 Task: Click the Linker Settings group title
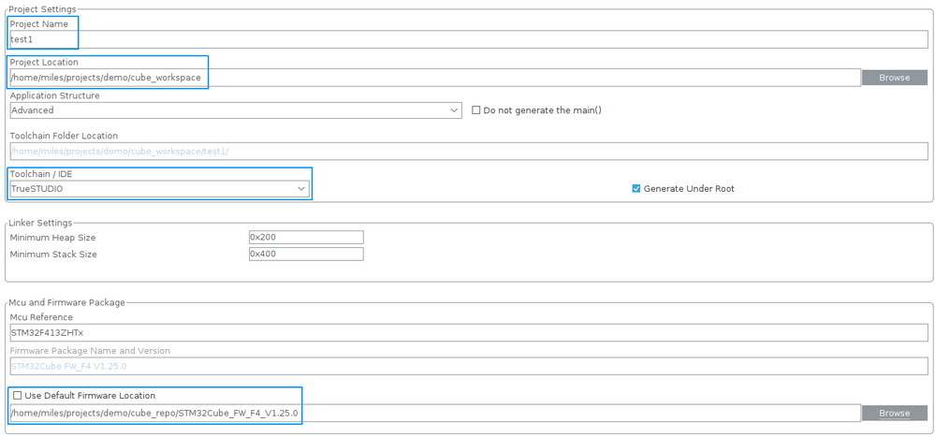(x=40, y=223)
